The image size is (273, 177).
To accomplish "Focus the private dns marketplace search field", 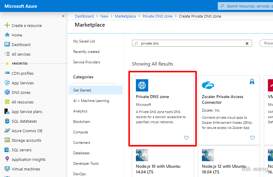I will (192, 43).
